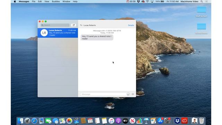Open Music app icon in Dock
This screenshot has height=125, width=222.
pos(111,121)
